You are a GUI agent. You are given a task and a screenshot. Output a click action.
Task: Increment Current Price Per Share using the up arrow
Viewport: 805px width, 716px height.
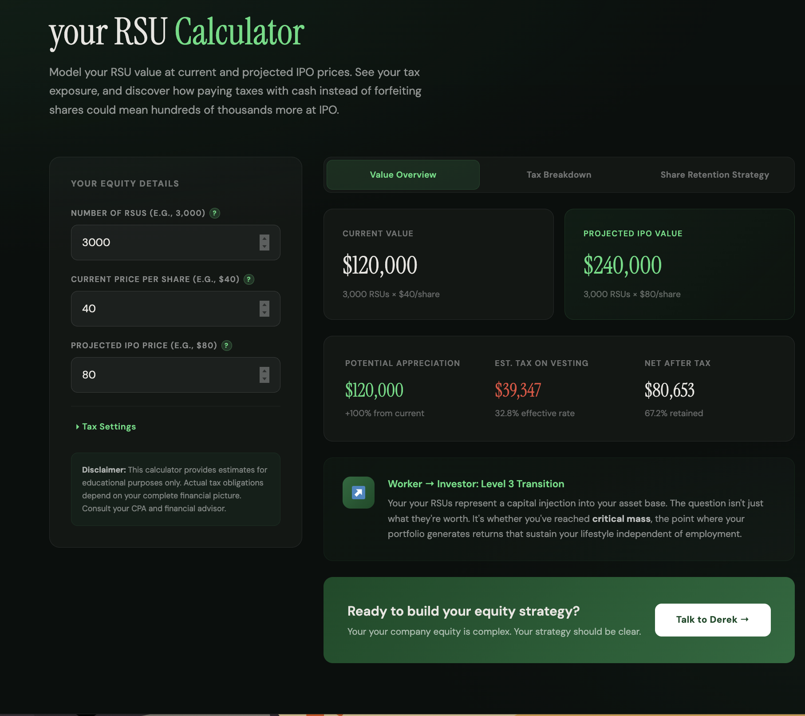[264, 305]
